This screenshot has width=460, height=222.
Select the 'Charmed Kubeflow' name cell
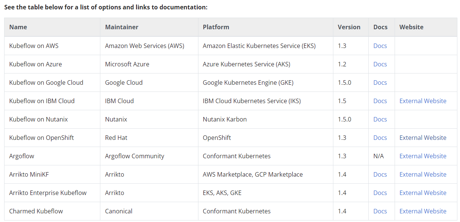tap(52, 211)
